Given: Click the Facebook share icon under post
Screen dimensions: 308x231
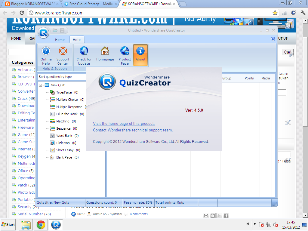Looking at the screenshot, I should click(x=226, y=215).
